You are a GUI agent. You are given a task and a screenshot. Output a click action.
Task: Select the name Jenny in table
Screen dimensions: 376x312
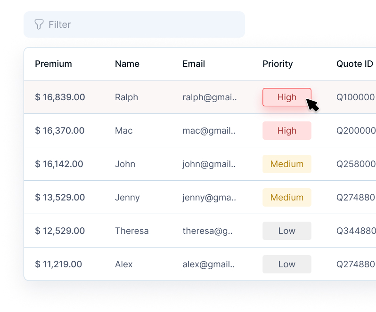click(127, 198)
